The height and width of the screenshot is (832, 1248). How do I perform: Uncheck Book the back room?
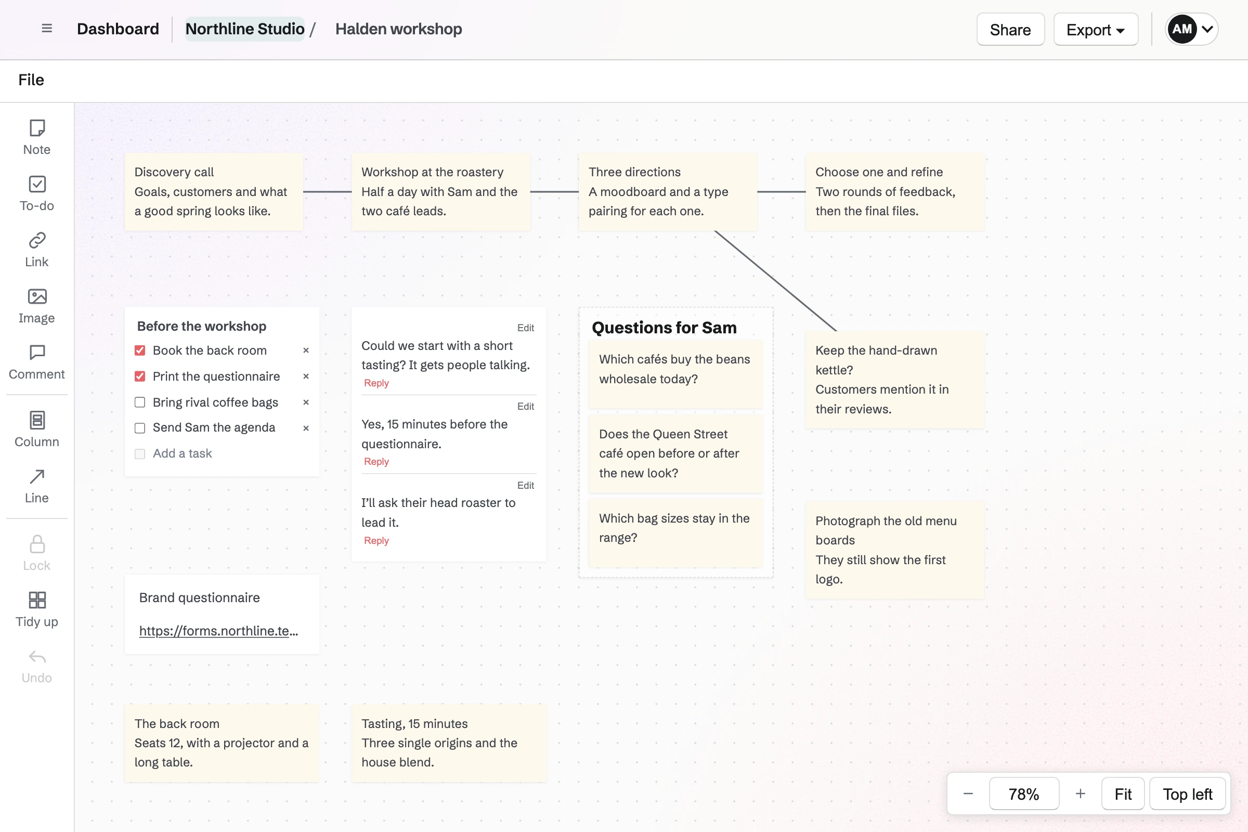[x=140, y=350]
